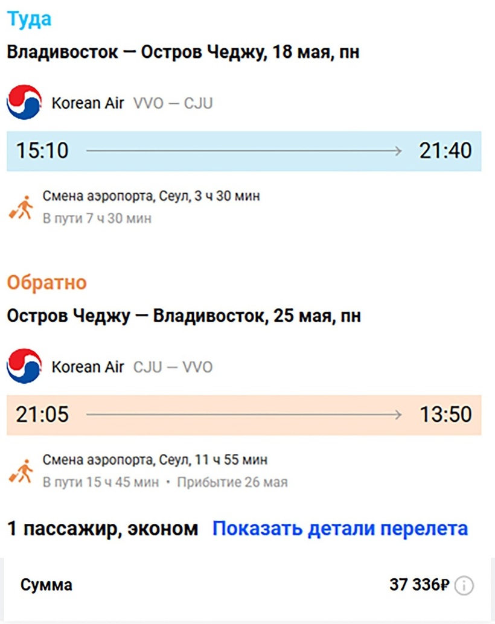This screenshot has width=495, height=624.
Task: Click the "1 пассажир, эконом" label
Action: [x=103, y=529]
